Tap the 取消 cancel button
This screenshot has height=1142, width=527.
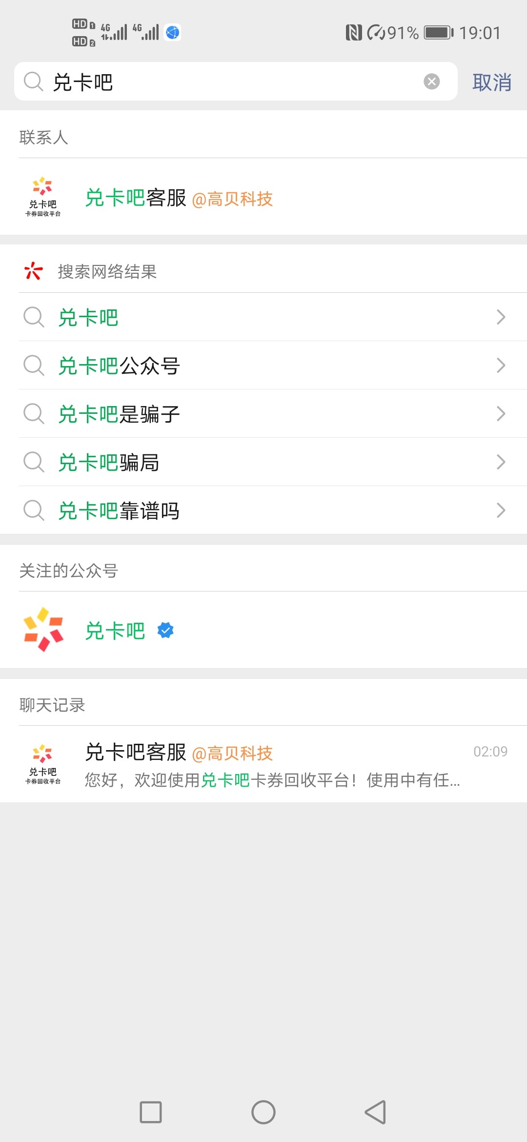pyautogui.click(x=491, y=82)
